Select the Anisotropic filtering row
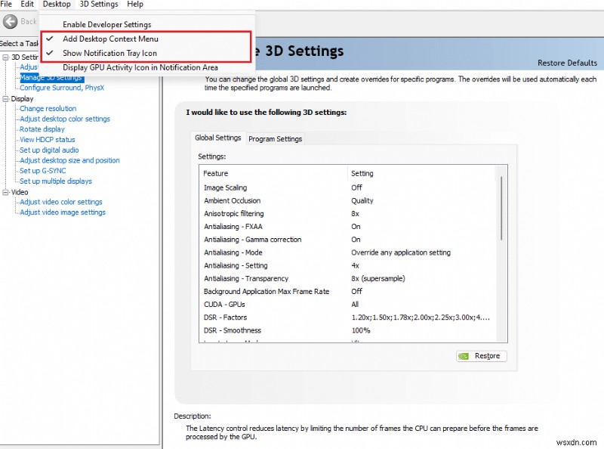The image size is (604, 449). [347, 214]
